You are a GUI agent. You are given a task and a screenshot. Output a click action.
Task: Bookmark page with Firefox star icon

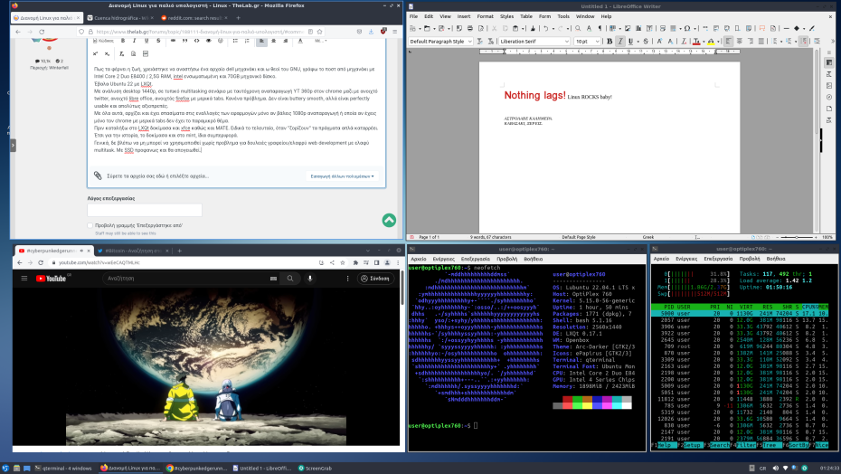tap(319, 32)
